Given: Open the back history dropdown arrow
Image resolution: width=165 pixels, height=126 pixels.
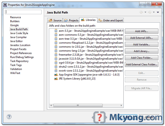Looking at the screenshot, I should [x=145, y=12].
